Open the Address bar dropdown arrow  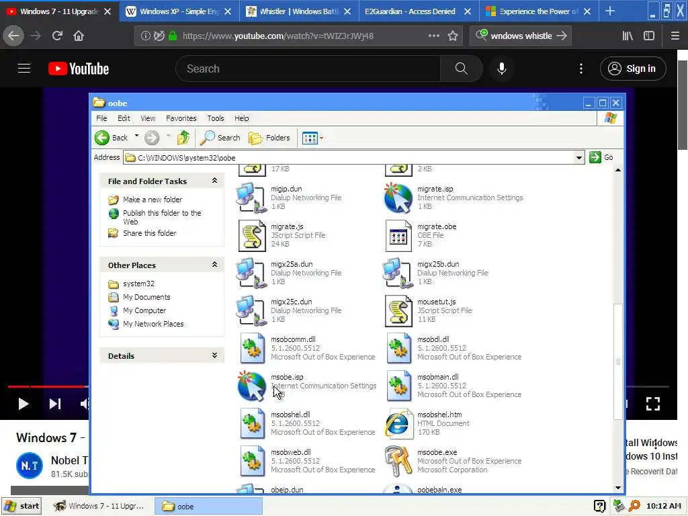579,157
